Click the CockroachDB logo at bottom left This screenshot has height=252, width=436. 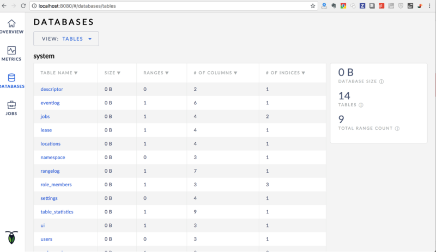click(x=11, y=237)
